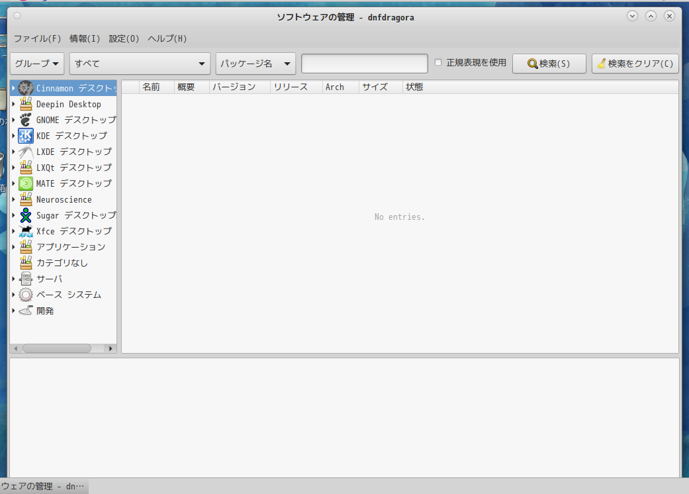
Task: Click the KDE desktop icon
Action: pyautogui.click(x=26, y=136)
